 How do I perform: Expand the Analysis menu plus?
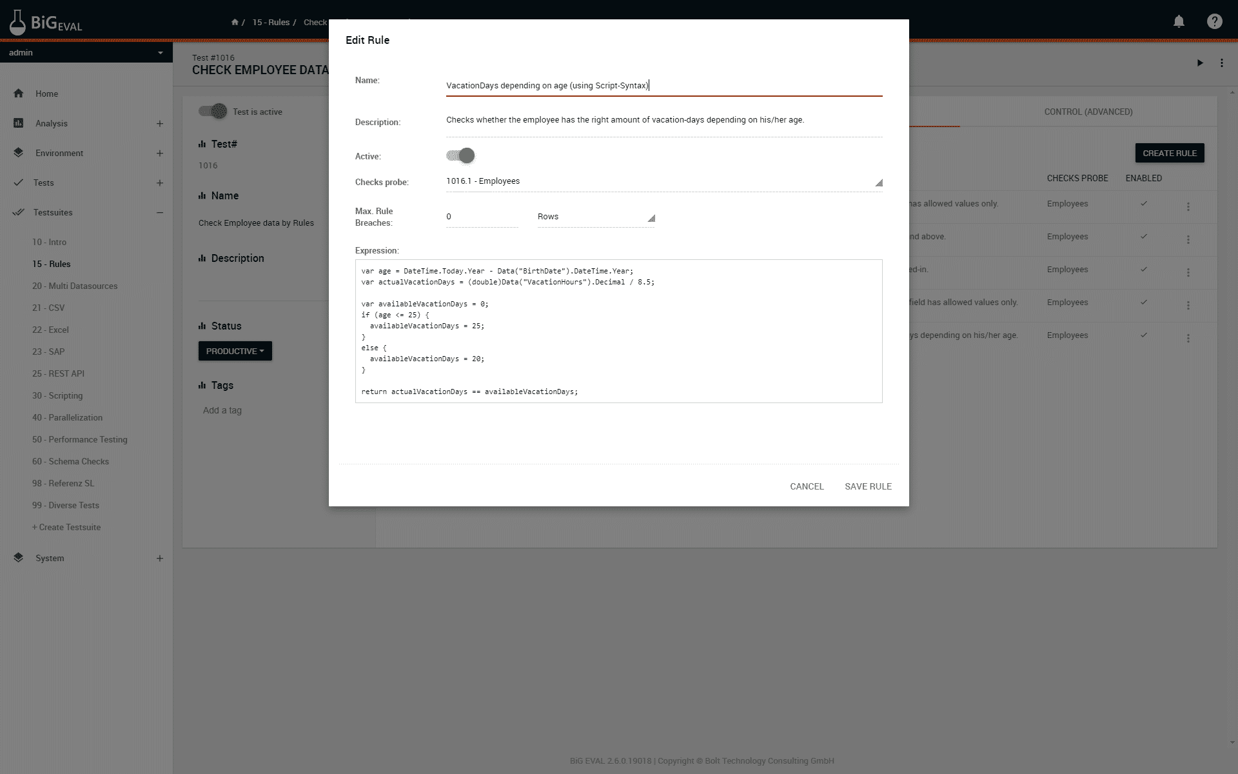point(159,123)
